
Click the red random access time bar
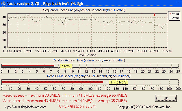[x=28, y=66]
